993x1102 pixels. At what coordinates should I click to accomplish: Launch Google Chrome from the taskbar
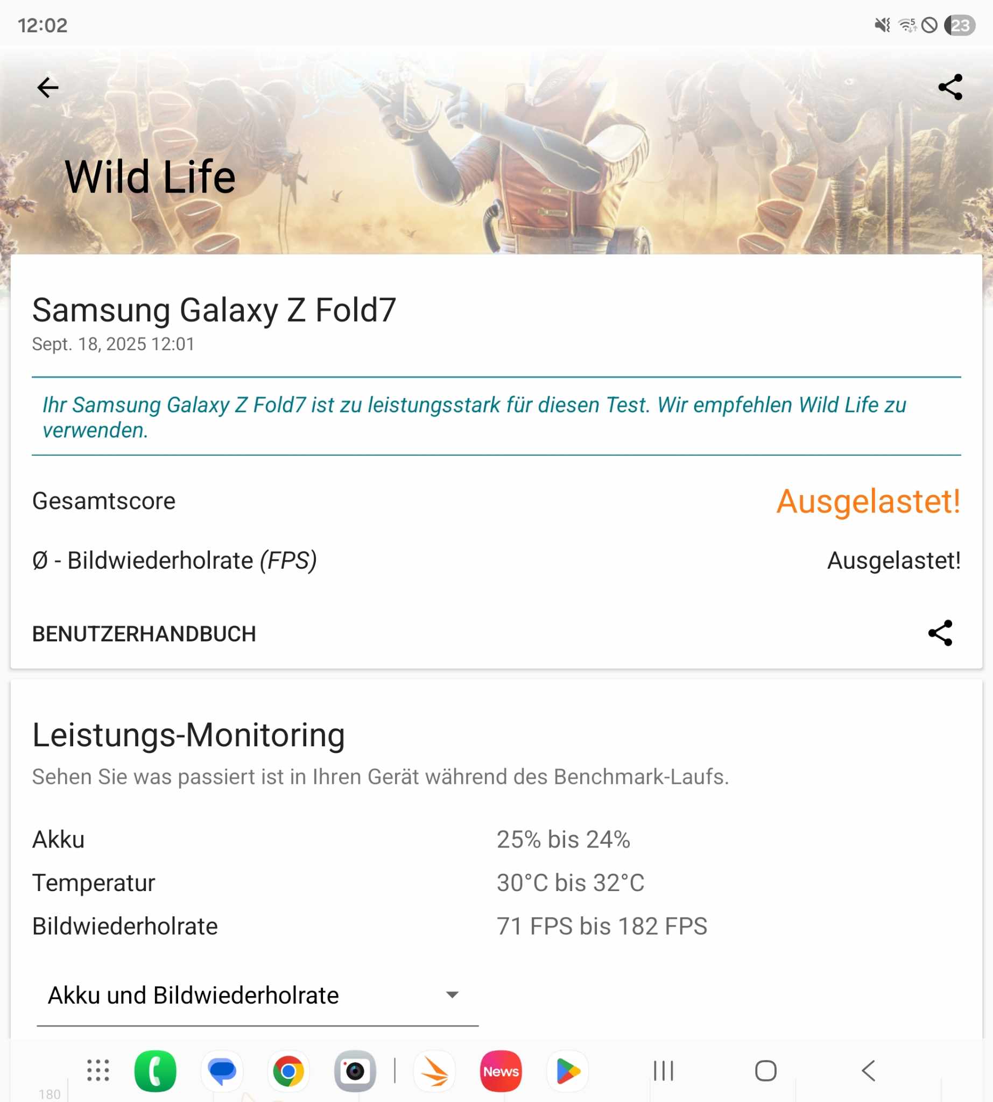[x=288, y=1071]
